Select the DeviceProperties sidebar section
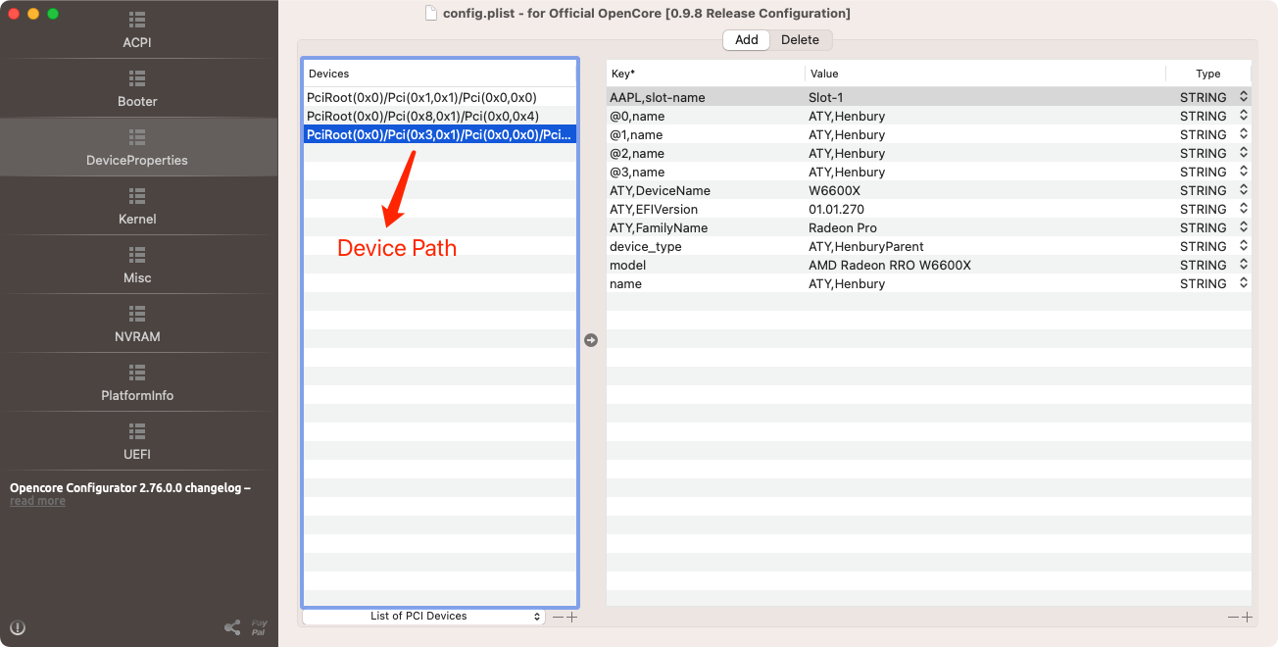 (x=137, y=148)
